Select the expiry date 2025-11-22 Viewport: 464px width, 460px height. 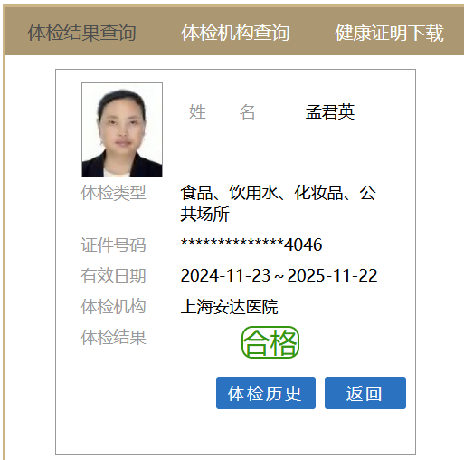click(332, 275)
